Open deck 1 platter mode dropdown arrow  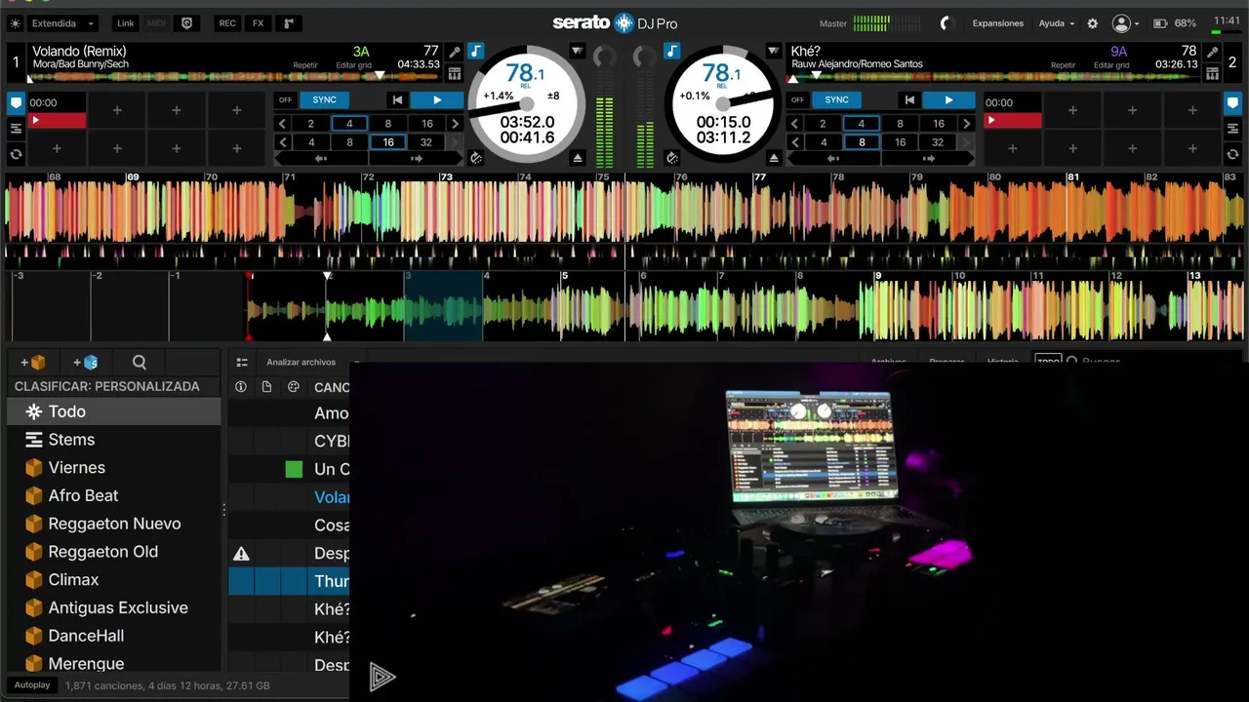577,51
